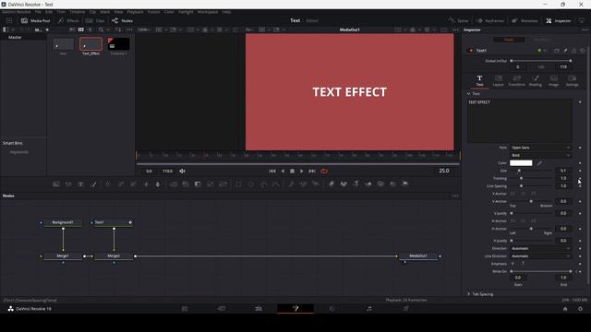Open Nodes panel options dots menu
Viewport: 591px width, 332px height.
point(455,196)
